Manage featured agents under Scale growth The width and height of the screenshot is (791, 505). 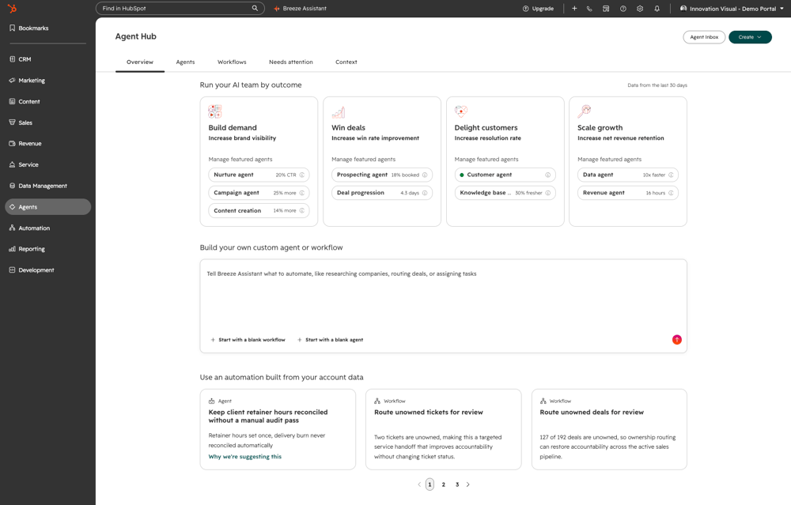pyautogui.click(x=609, y=160)
